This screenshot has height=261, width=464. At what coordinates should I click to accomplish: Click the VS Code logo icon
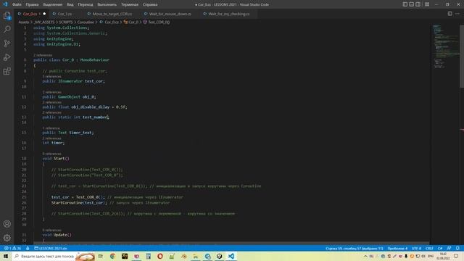coord(5,4)
